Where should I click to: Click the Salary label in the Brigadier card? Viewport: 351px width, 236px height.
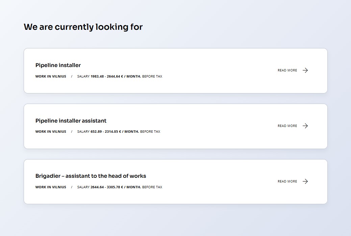83,187
